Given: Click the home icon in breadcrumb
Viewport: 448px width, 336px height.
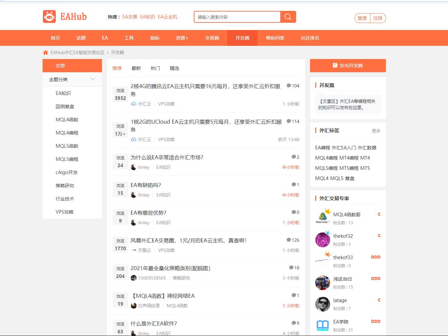Looking at the screenshot, I should 46,52.
